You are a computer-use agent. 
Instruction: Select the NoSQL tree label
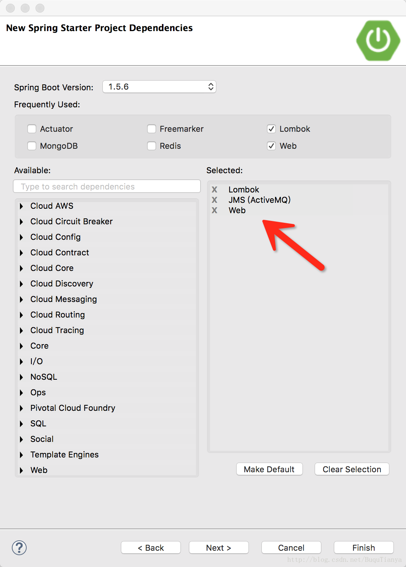click(44, 377)
